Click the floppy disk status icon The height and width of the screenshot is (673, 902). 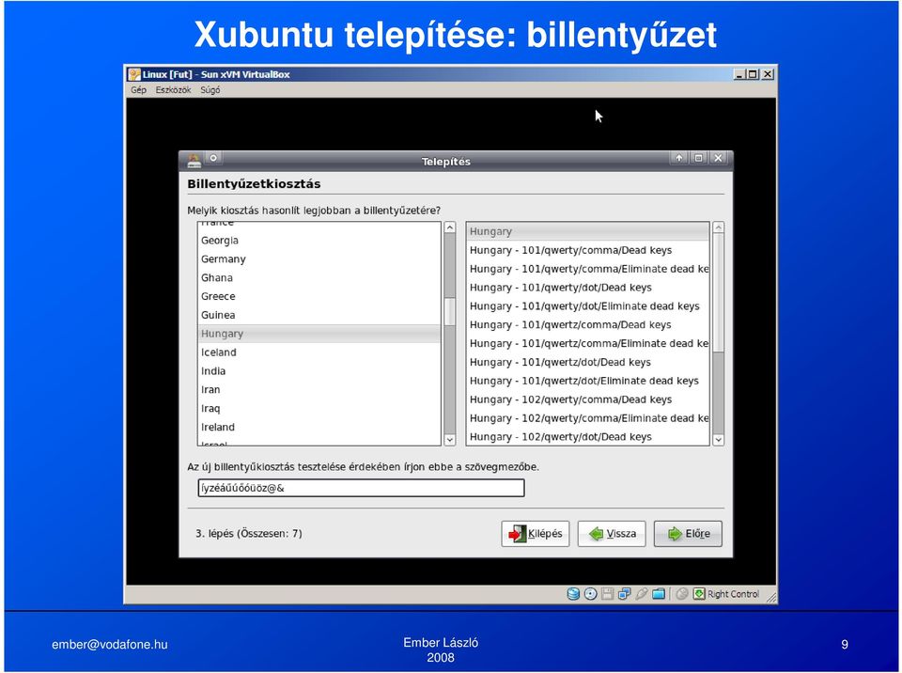607,593
